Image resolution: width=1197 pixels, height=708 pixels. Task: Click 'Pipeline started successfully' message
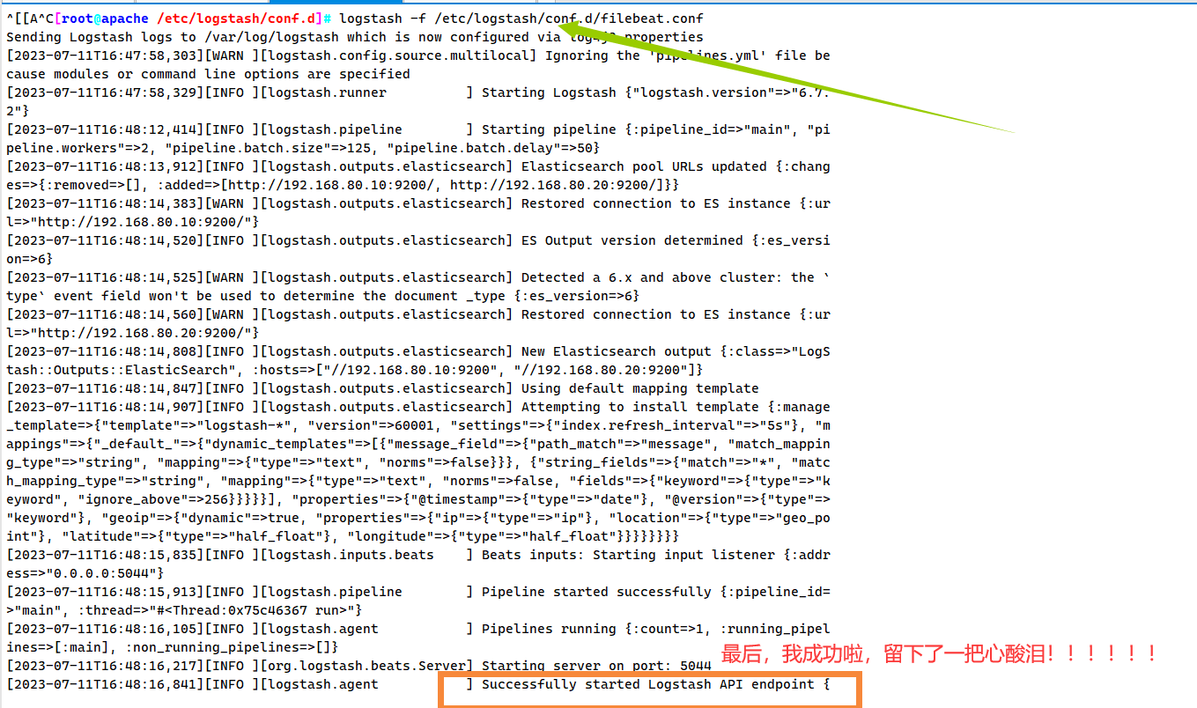[596, 592]
